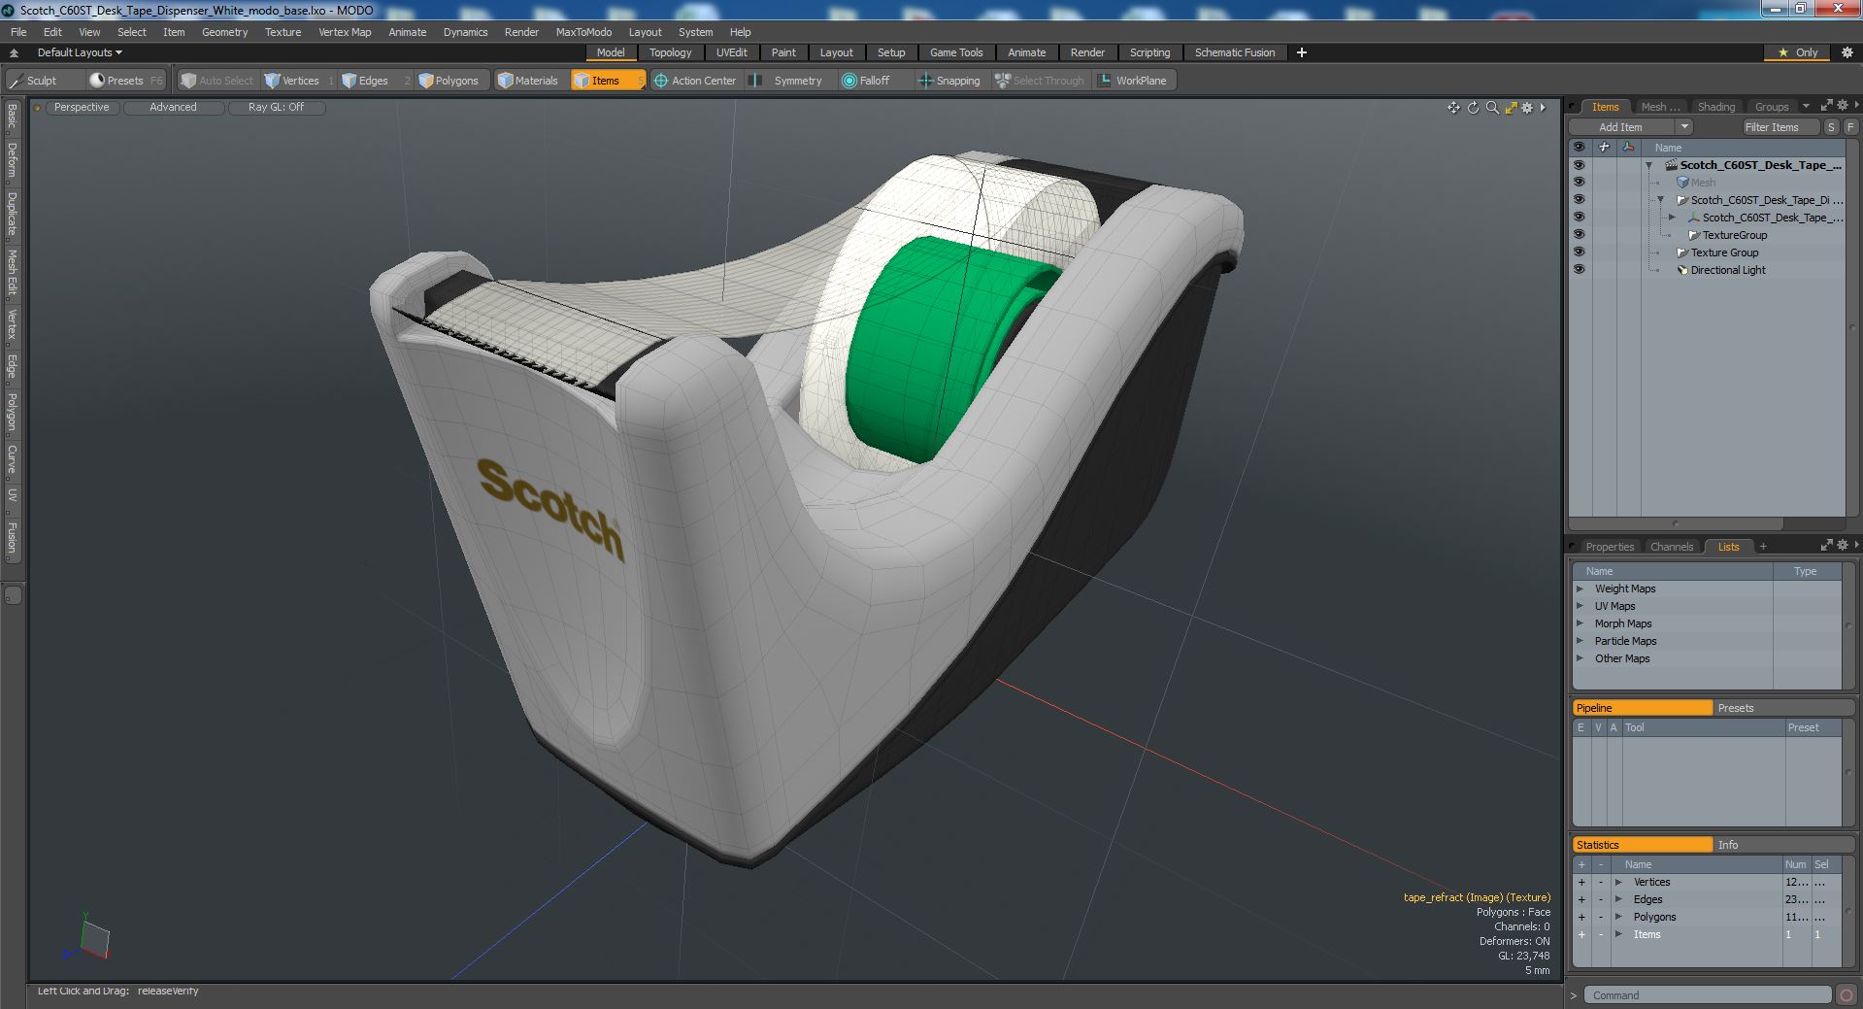
Task: Click the home icon beside Default Layouts
Action: (14, 52)
